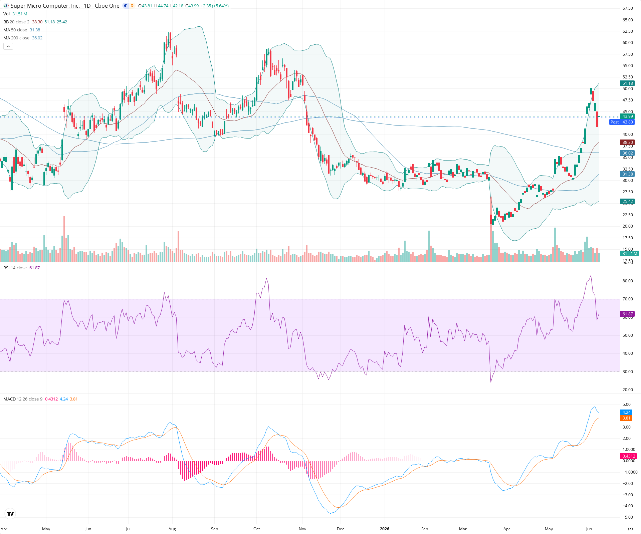Click the MA 200 legend value 36.02
Image resolution: width=641 pixels, height=534 pixels.
tap(37, 38)
